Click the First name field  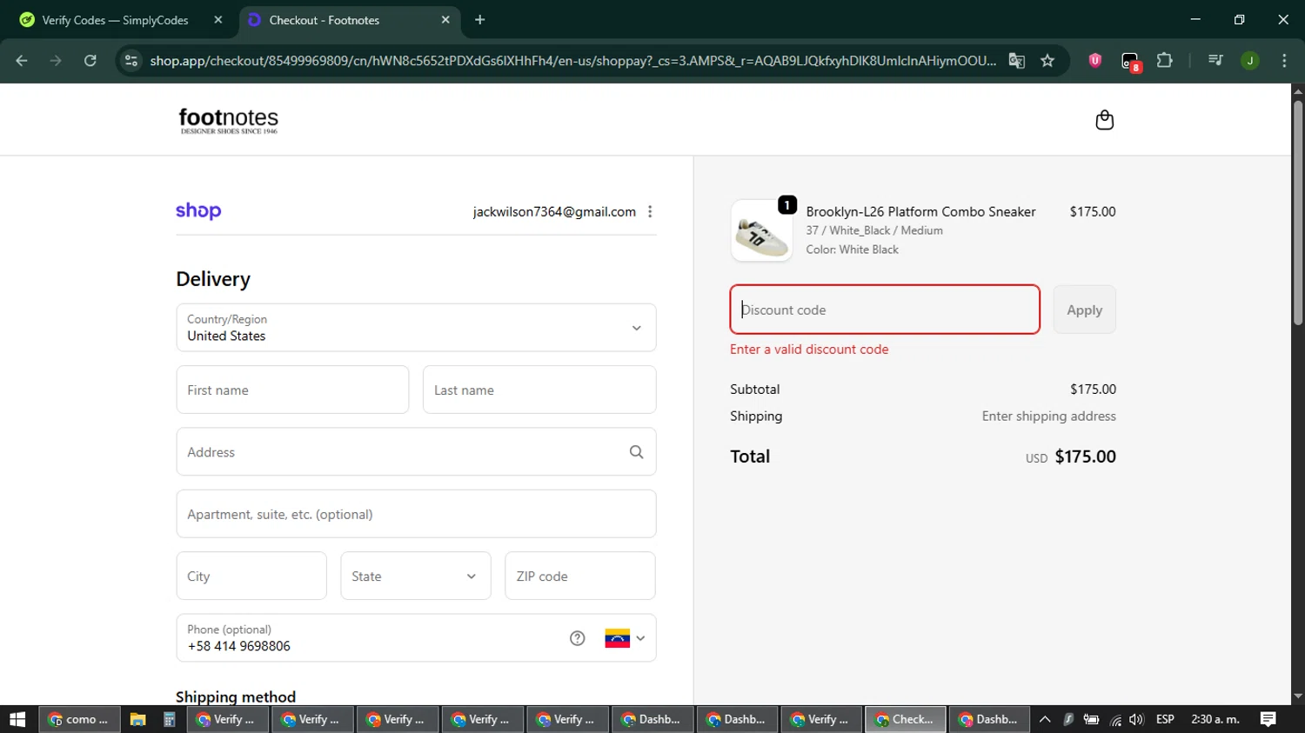click(292, 390)
